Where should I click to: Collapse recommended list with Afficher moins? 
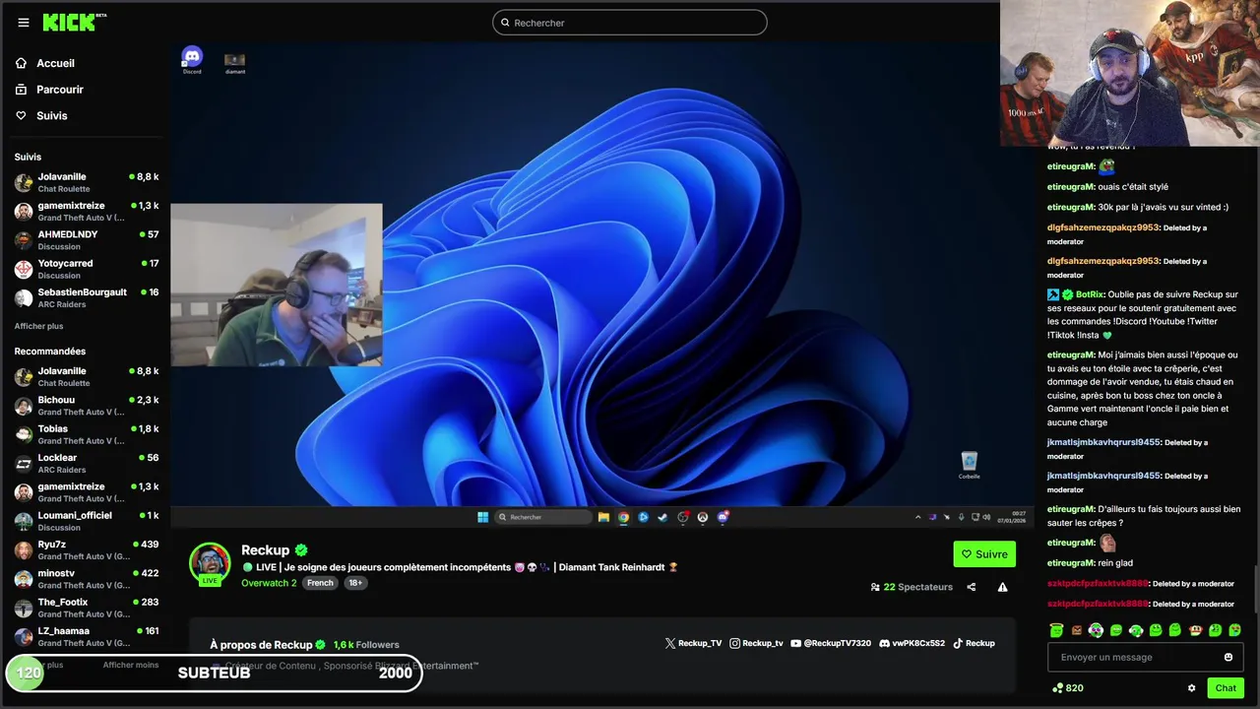(131, 665)
